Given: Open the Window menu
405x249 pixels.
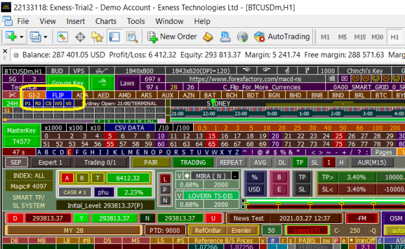Looking at the screenshot, I should pos(169,21).
